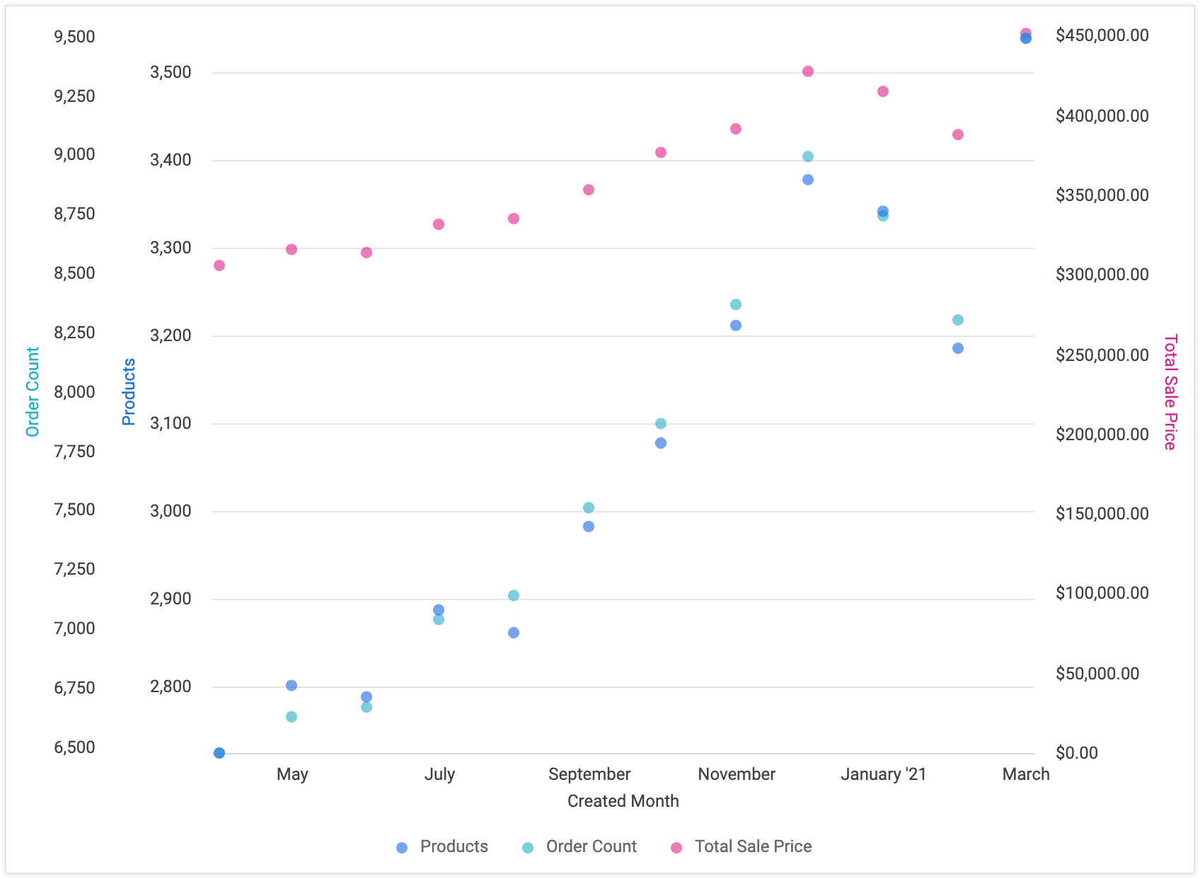Click the vertical Order Count axis title
This screenshot has height=879, width=1200.
(x=33, y=392)
